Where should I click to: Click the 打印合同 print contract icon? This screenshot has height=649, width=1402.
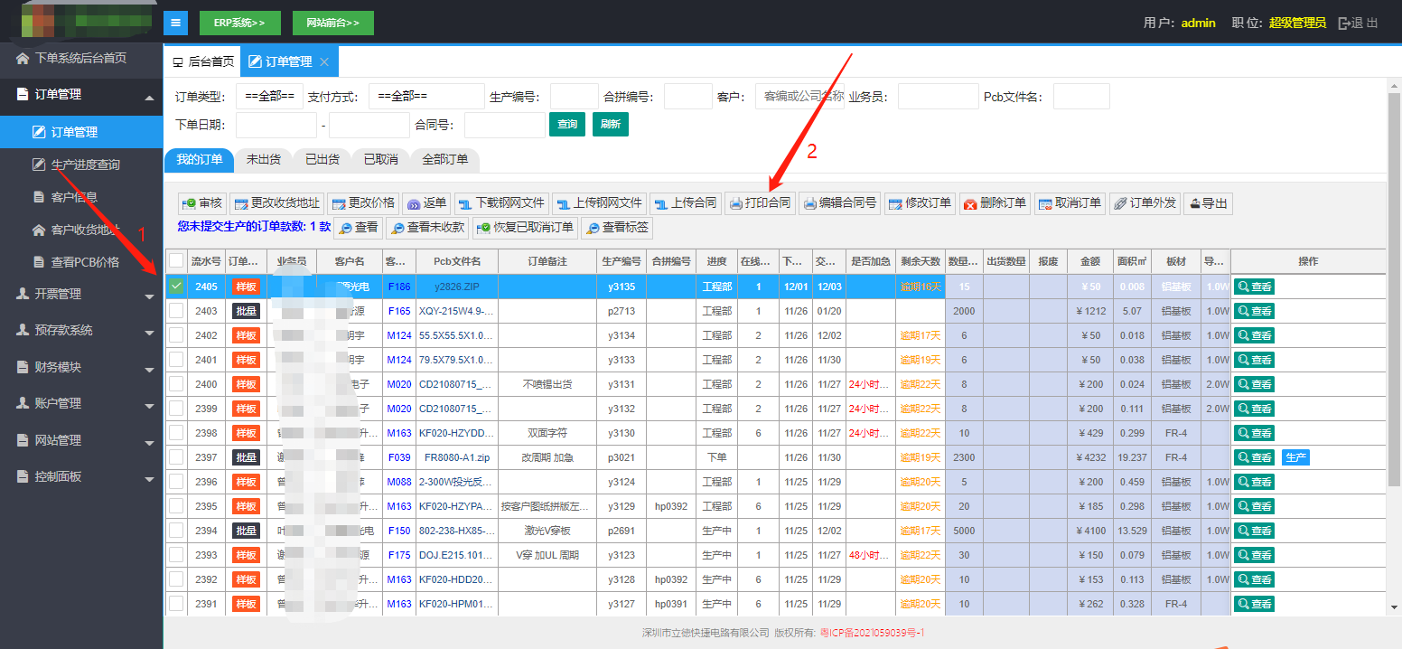click(736, 203)
